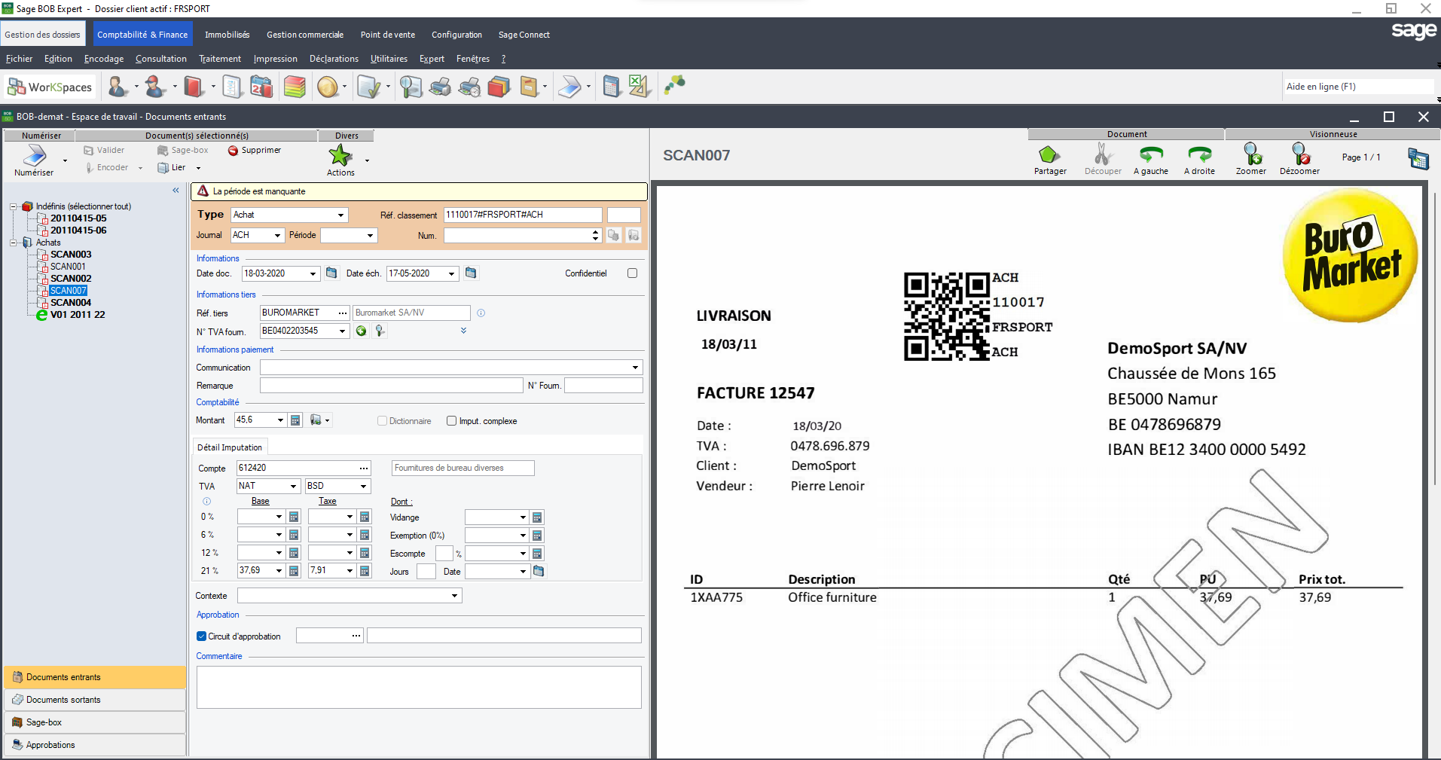Click the Num. stepper arrows
1441x760 pixels.
coord(596,236)
